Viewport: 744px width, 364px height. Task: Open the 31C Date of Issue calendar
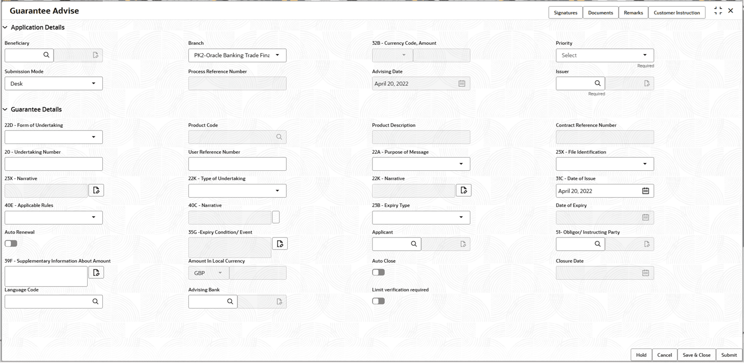tap(646, 190)
